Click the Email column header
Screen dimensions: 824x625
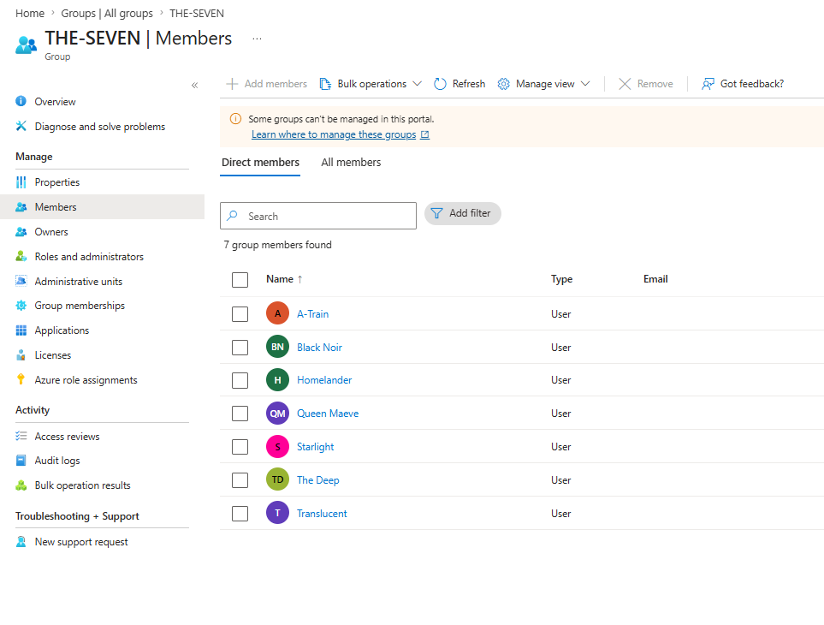click(x=655, y=279)
